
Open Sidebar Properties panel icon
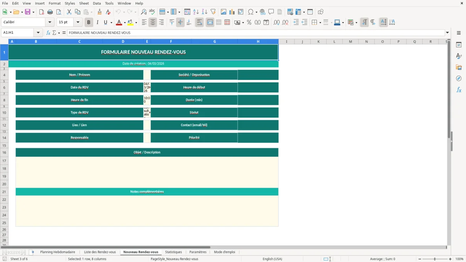pos(459,45)
